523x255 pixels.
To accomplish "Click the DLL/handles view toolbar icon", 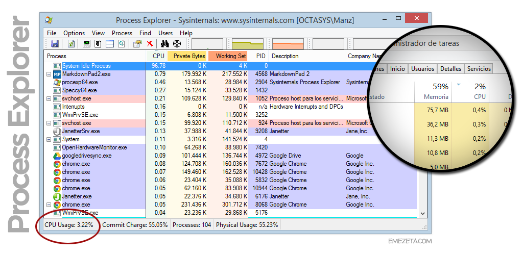I will (x=122, y=44).
